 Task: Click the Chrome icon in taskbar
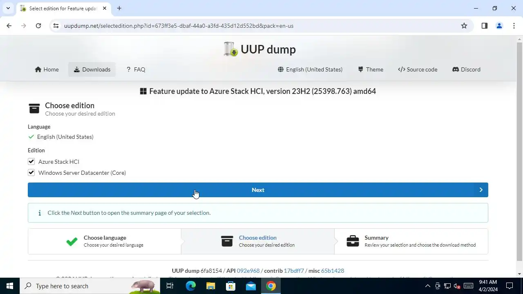coord(271,286)
